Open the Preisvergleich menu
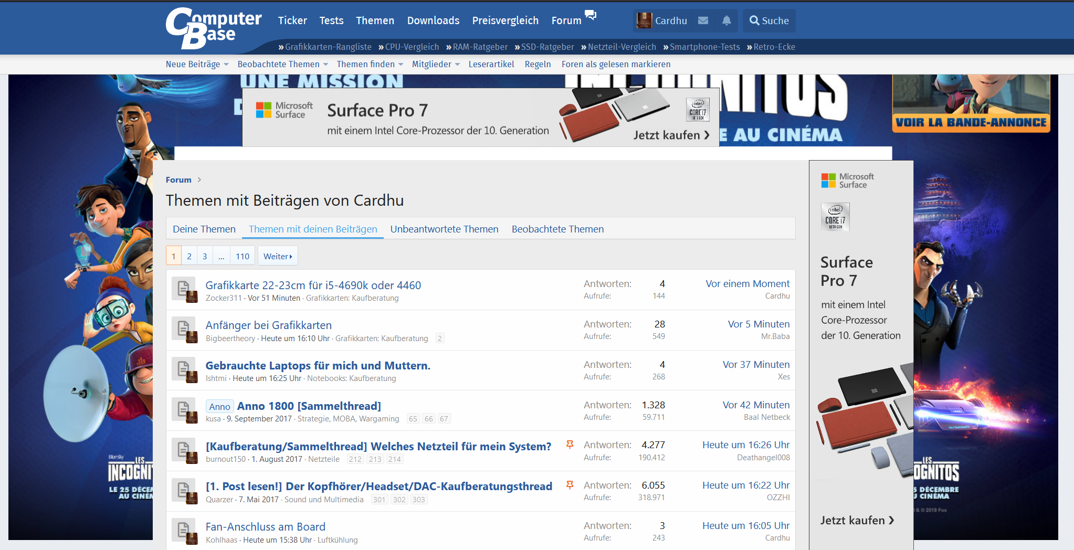 [x=505, y=20]
